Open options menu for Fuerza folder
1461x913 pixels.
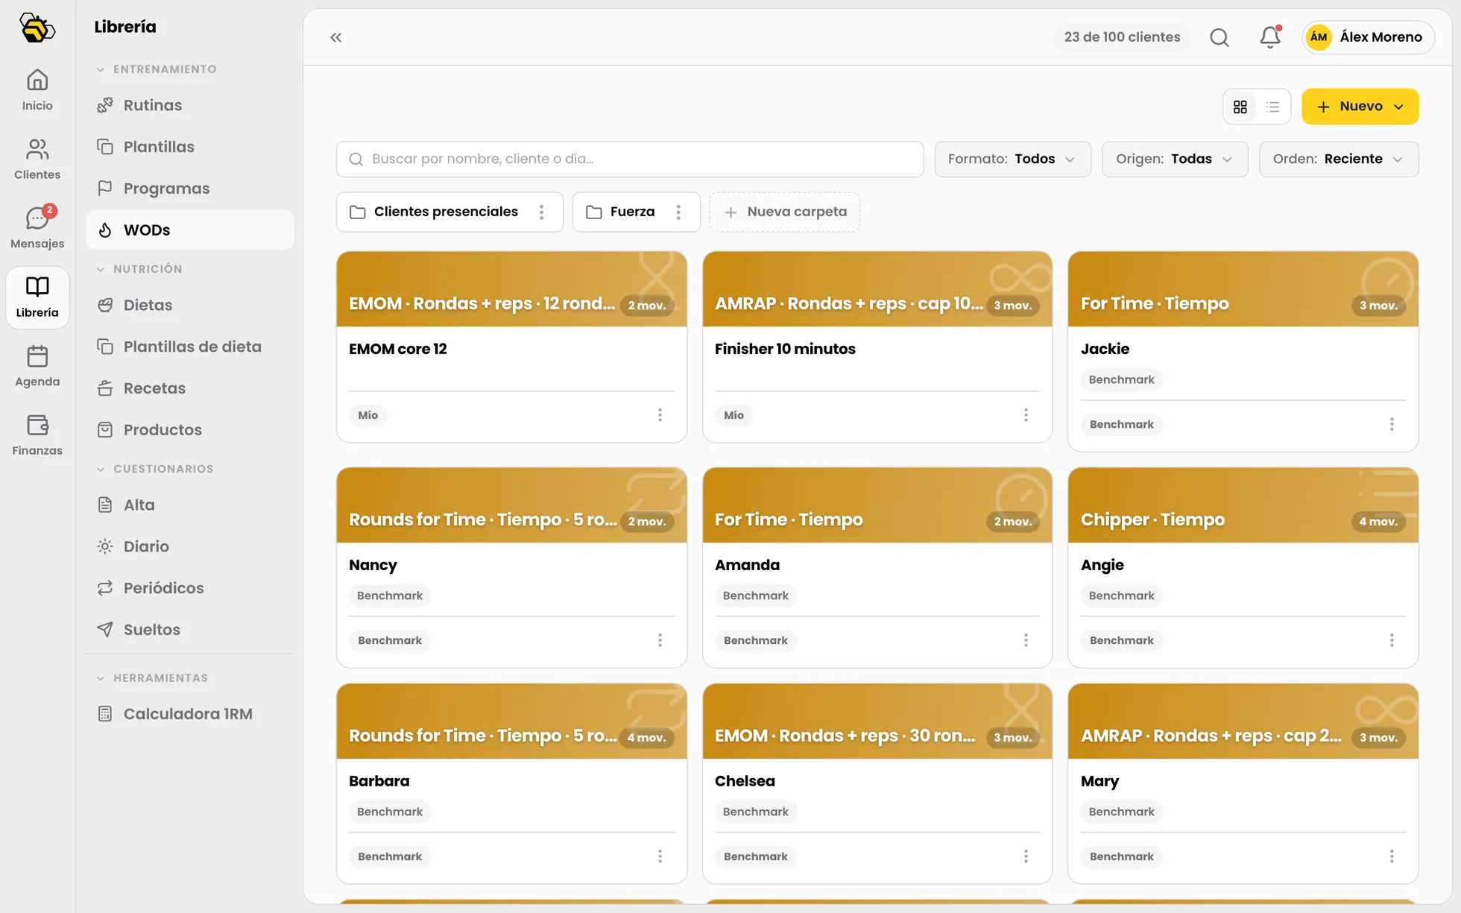pos(678,212)
